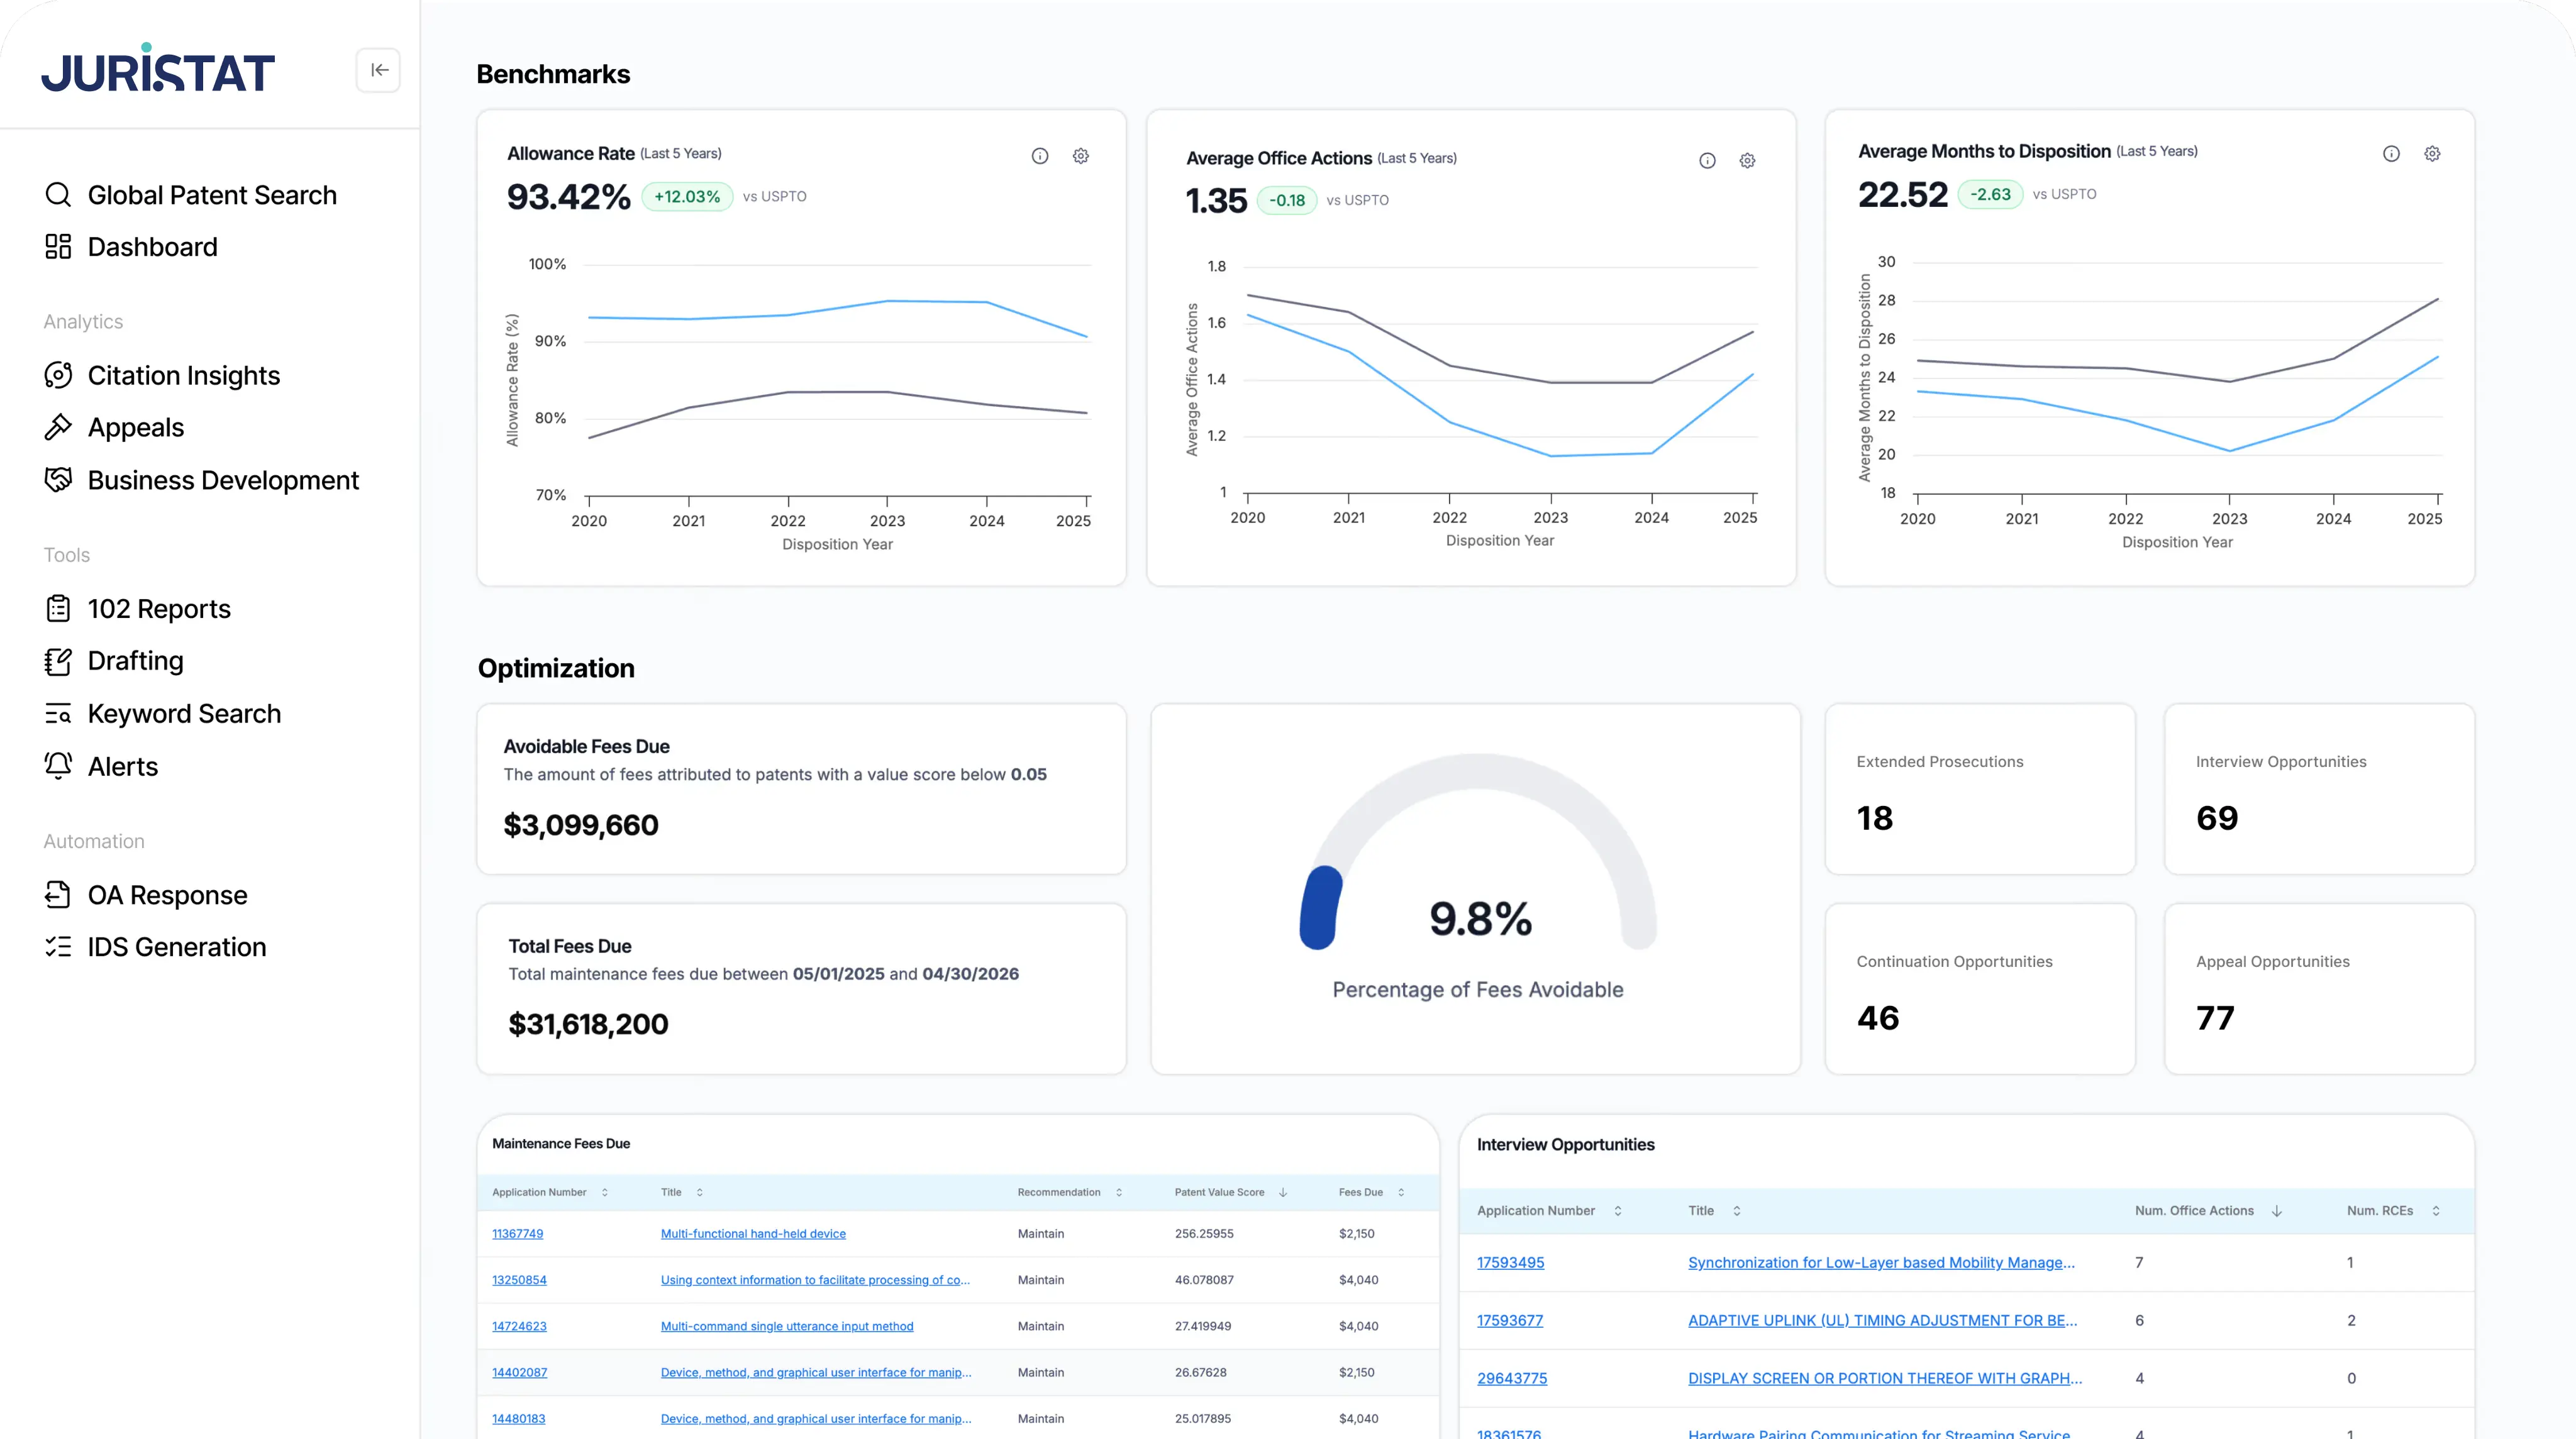This screenshot has width=2576, height=1439.
Task: Open the Appeals analytics icon
Action: pyautogui.click(x=58, y=427)
